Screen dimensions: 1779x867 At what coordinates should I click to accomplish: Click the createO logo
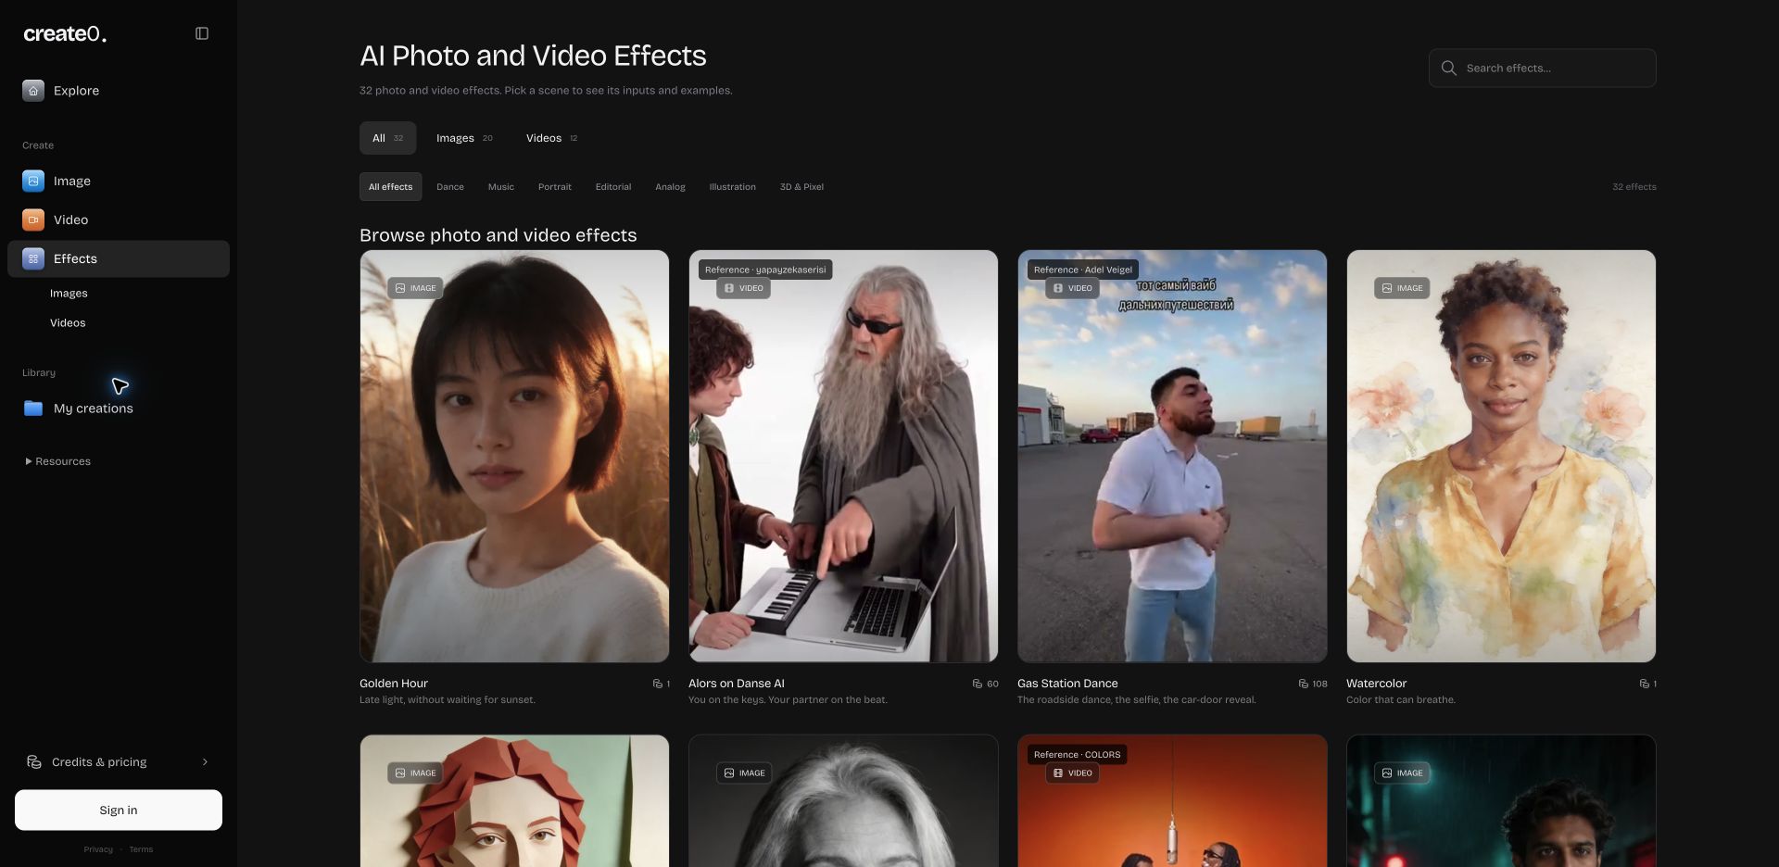click(x=65, y=34)
